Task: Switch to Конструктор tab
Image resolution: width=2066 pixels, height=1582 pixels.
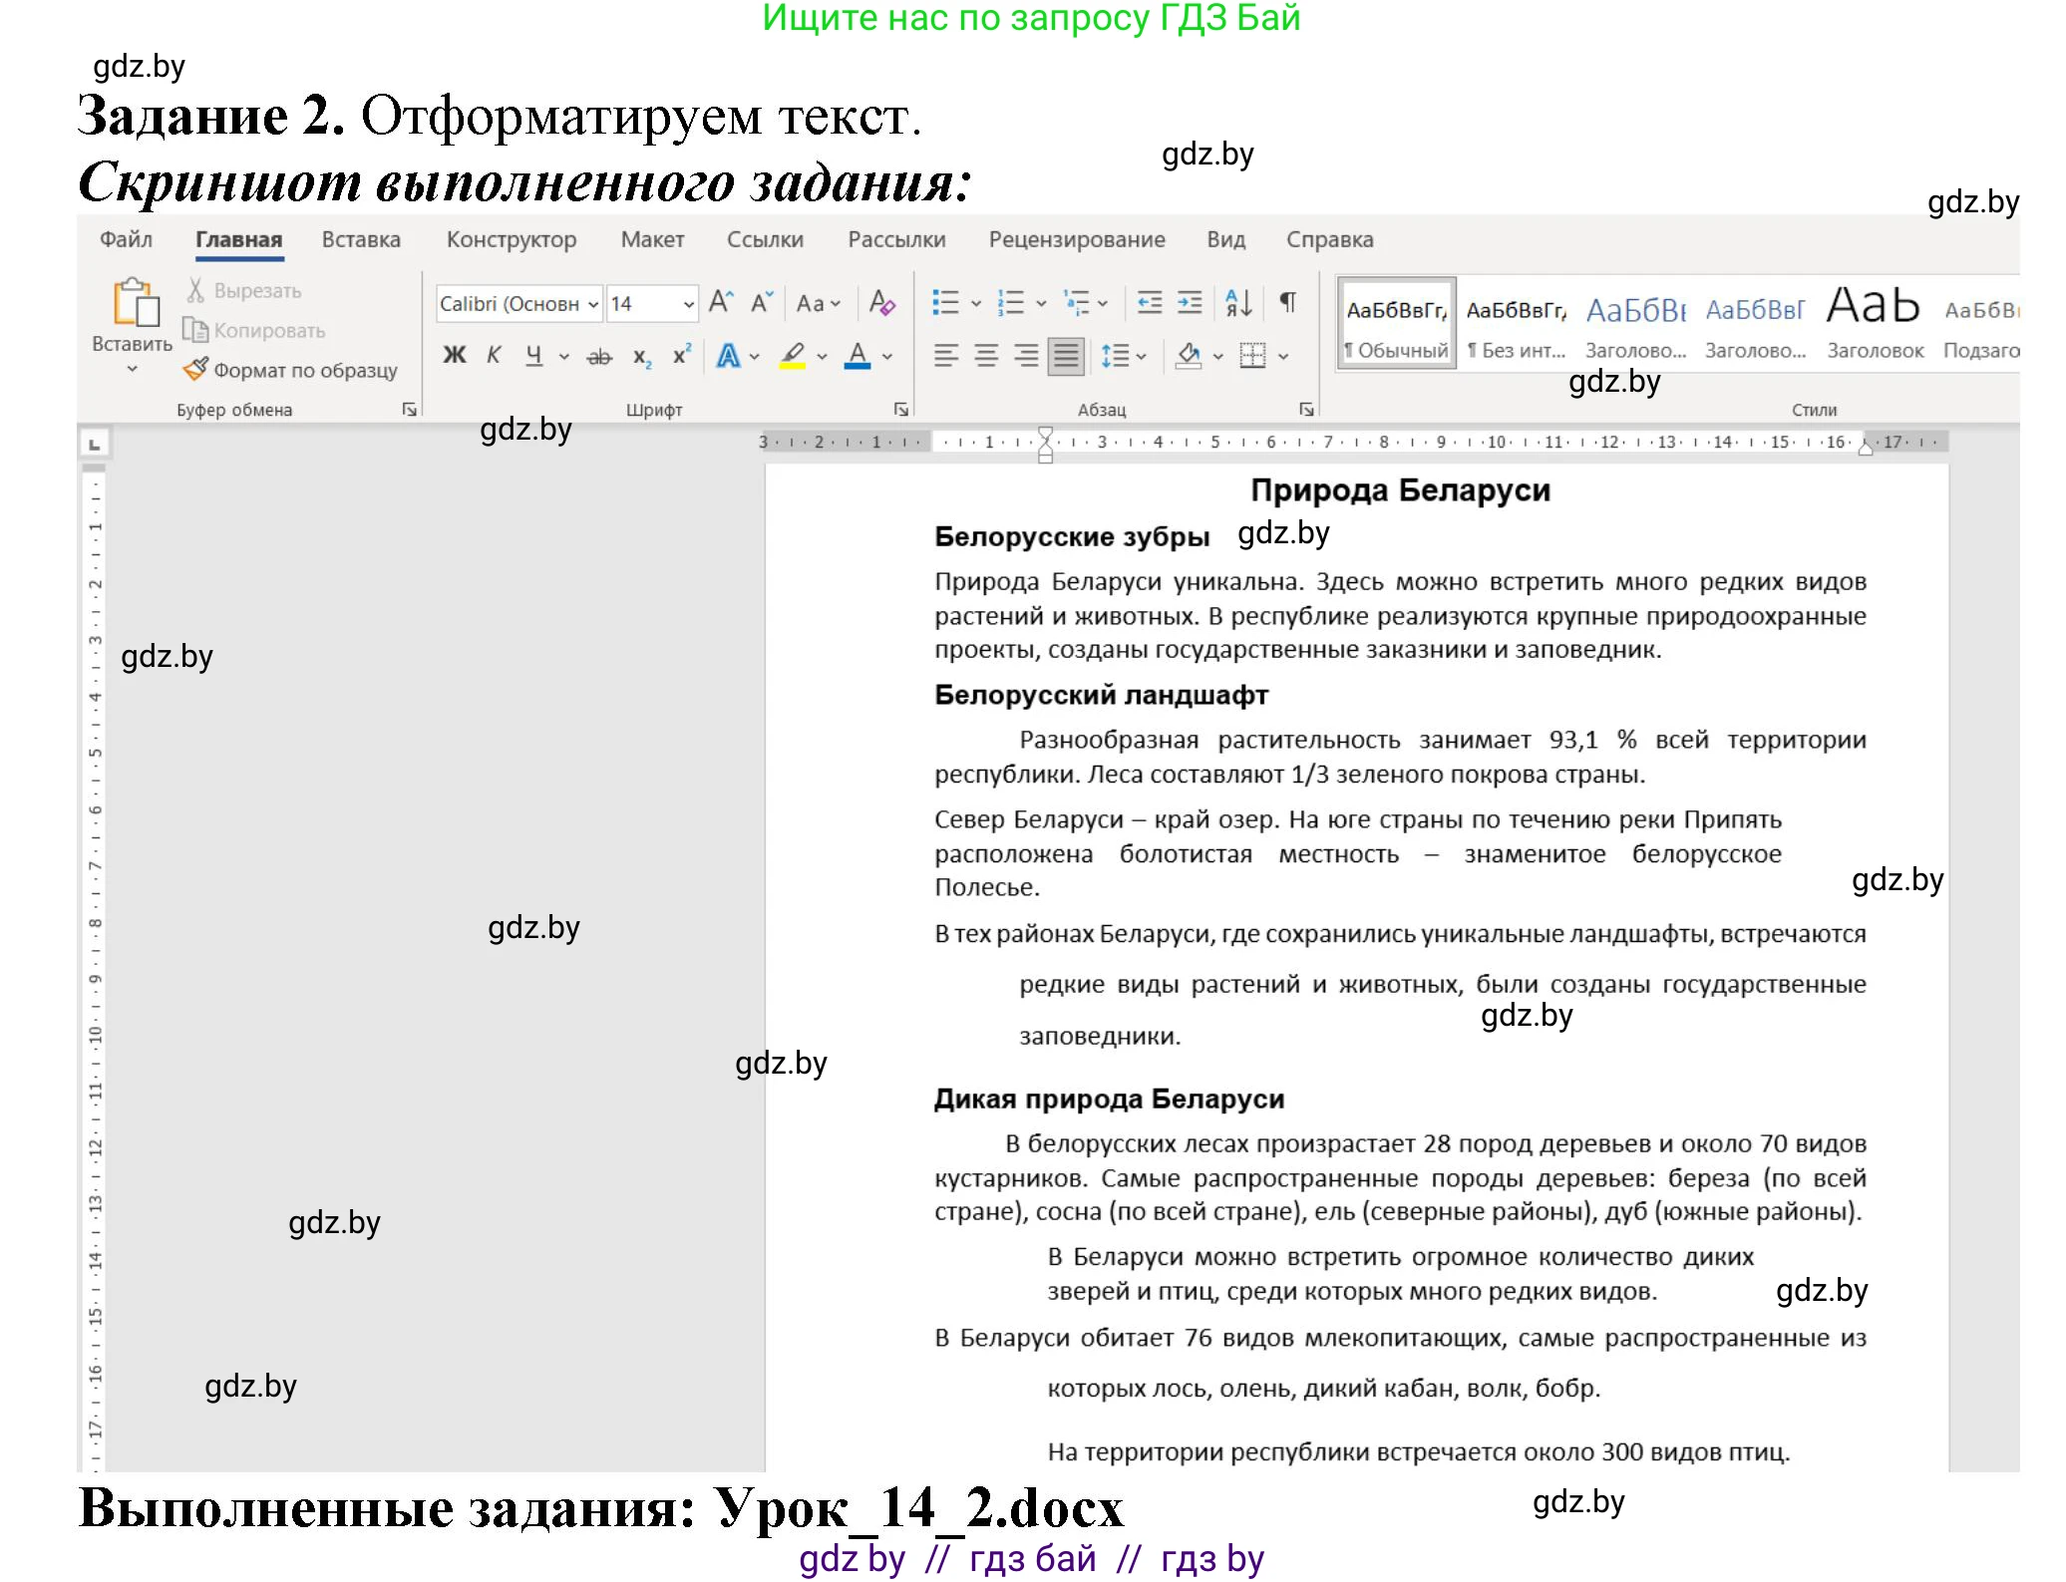Action: pos(512,239)
